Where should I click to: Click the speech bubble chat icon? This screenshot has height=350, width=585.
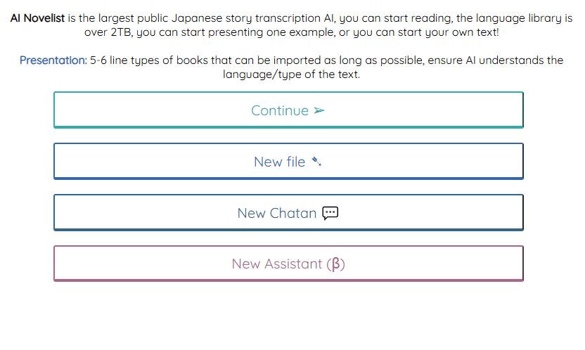(x=330, y=213)
